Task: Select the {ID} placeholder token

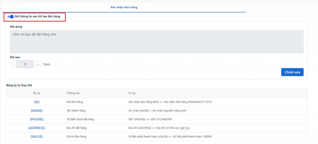Action: pyautogui.click(x=37, y=102)
